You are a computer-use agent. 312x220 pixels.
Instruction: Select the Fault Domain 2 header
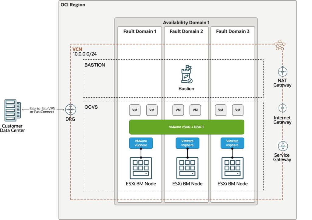pyautogui.click(x=186, y=31)
